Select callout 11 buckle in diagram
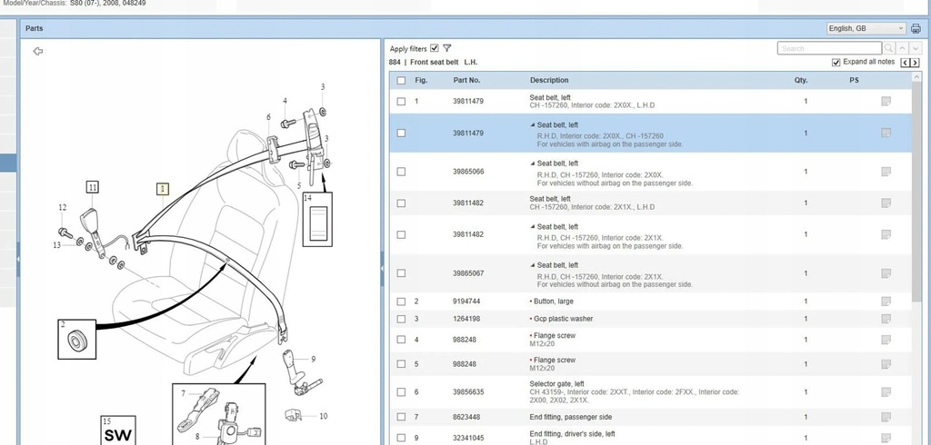The height and width of the screenshot is (445, 931). click(x=92, y=187)
